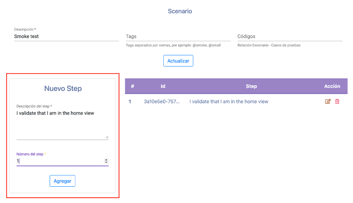The height and width of the screenshot is (203, 353).
Task: Increase step number with the up arrow
Action: [106, 160]
